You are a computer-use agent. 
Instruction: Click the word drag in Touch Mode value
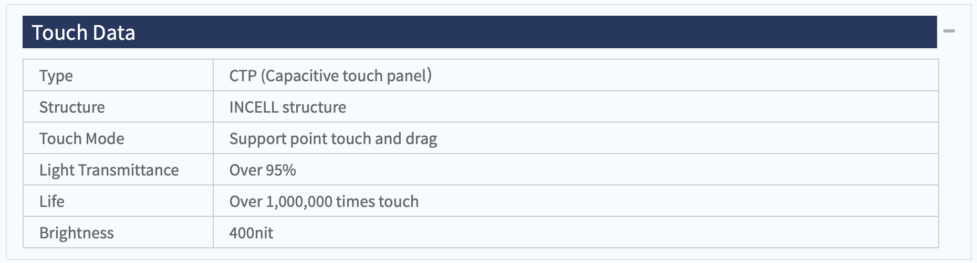click(x=421, y=139)
